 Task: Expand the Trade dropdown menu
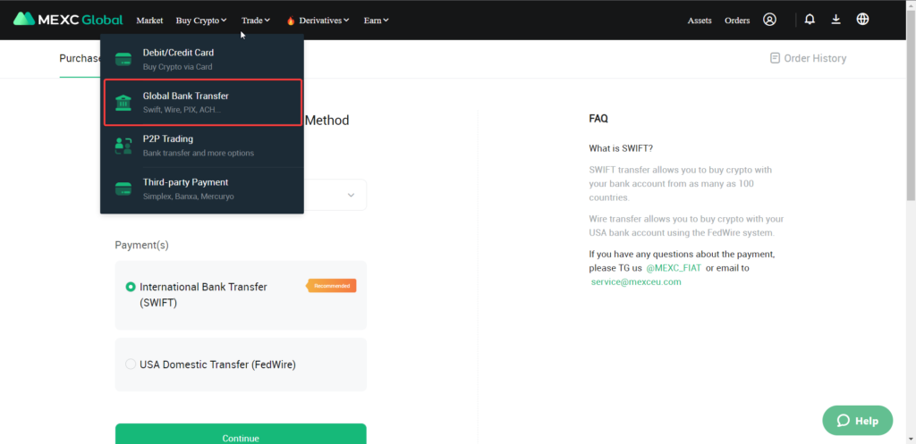point(255,21)
